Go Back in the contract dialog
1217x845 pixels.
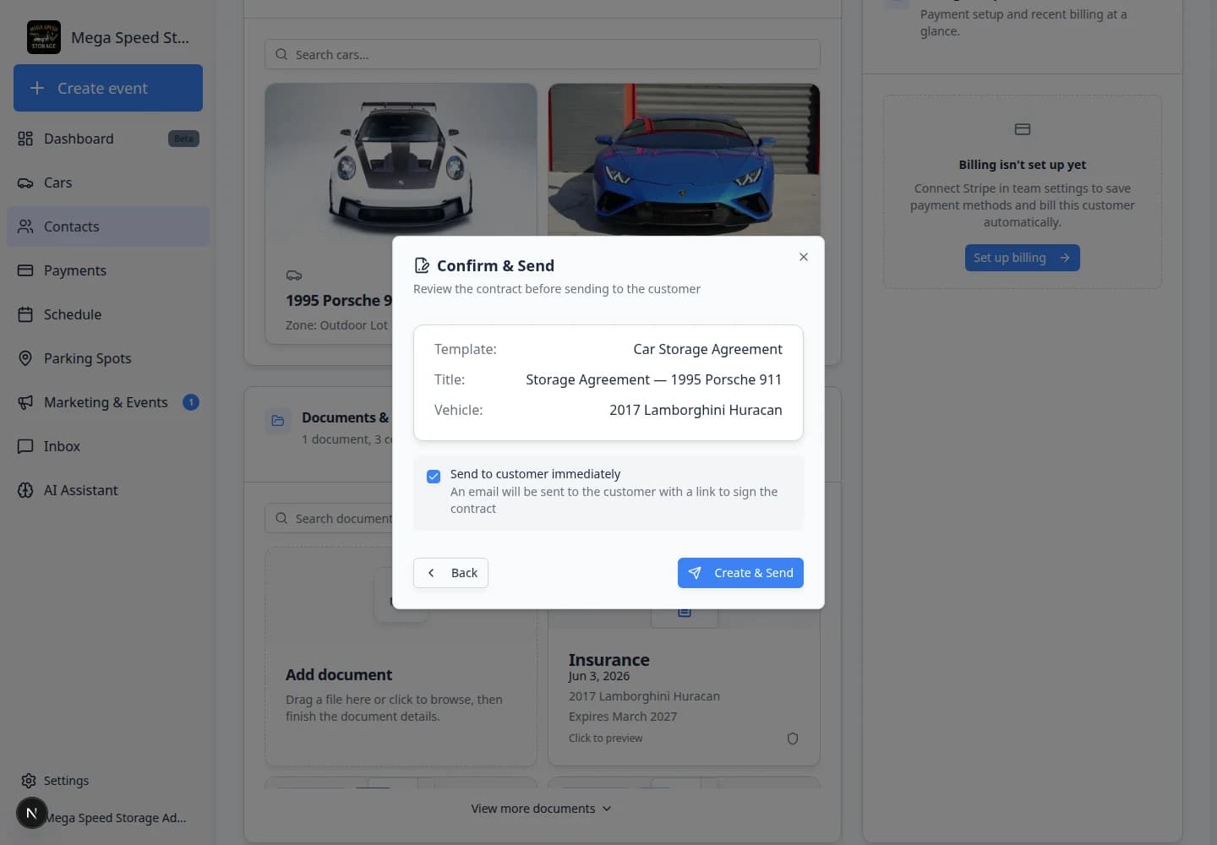(x=450, y=573)
